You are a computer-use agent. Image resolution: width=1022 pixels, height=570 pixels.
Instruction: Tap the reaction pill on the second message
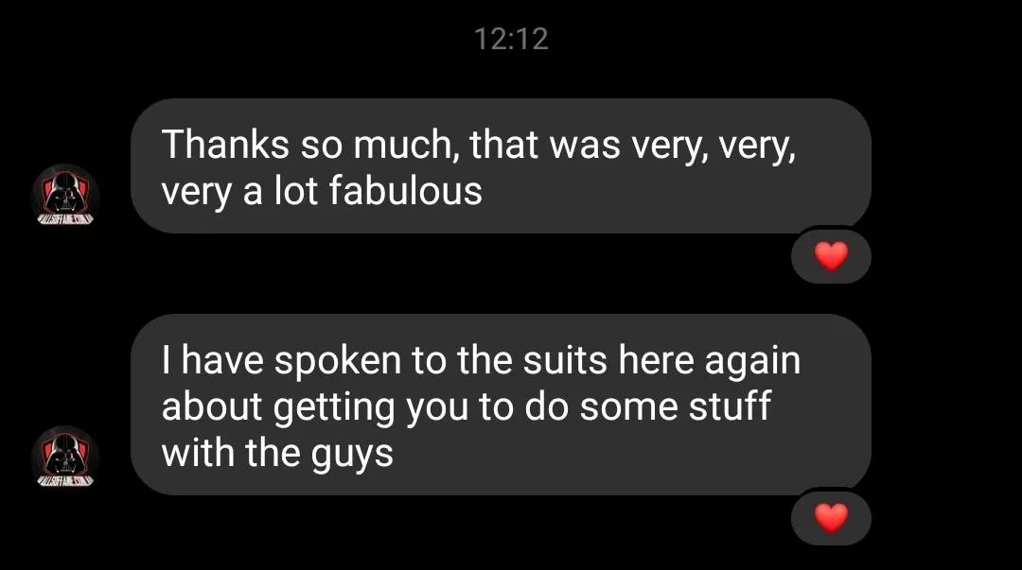point(831,517)
